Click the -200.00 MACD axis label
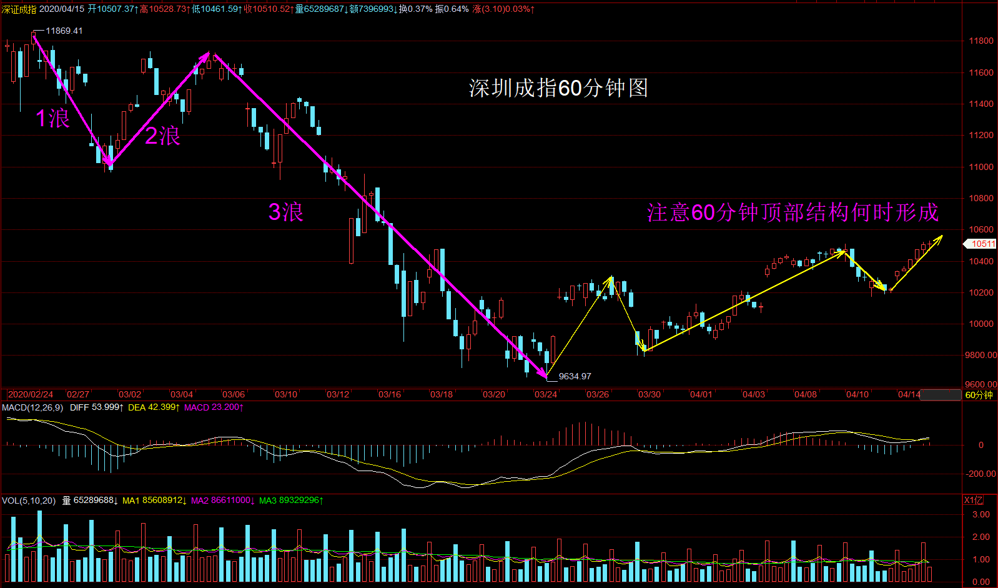The width and height of the screenshot is (998, 588). (981, 474)
